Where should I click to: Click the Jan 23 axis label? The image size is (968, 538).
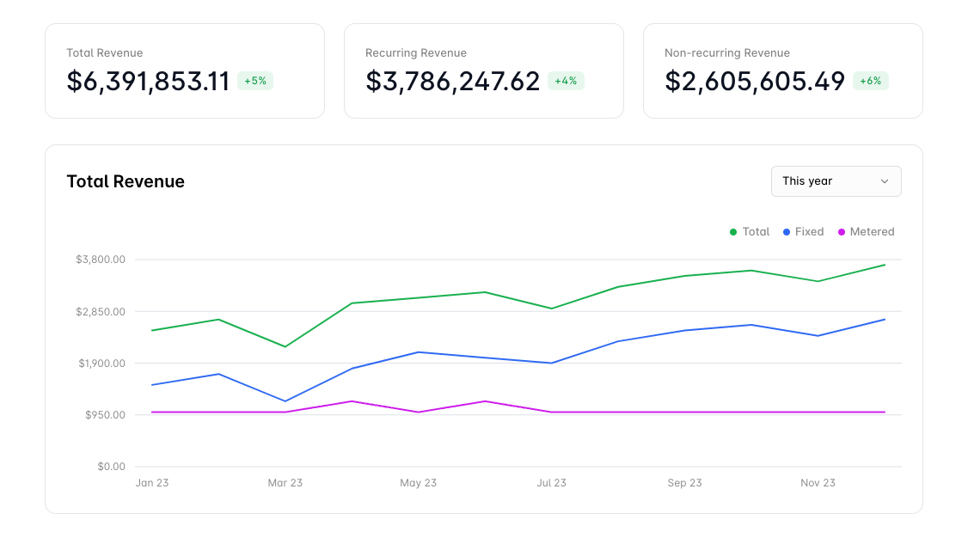pyautogui.click(x=152, y=483)
